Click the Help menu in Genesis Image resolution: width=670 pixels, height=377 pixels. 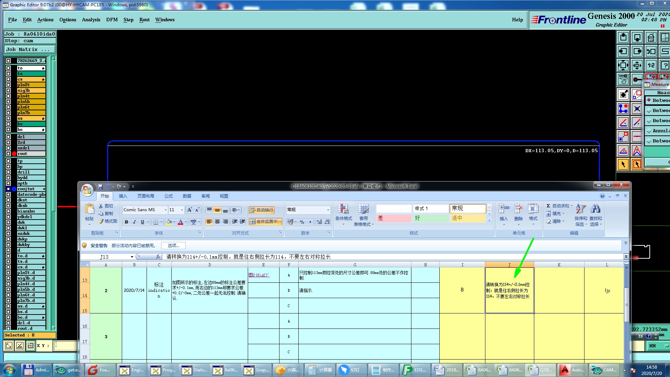[x=518, y=20]
